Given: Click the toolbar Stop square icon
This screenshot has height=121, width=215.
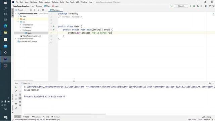Looking at the screenshot, I should pyautogui.click(x=201, y=6).
